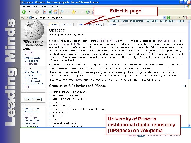Click Department of Library Services list item
The image size is (191, 143).
coord(67,95)
